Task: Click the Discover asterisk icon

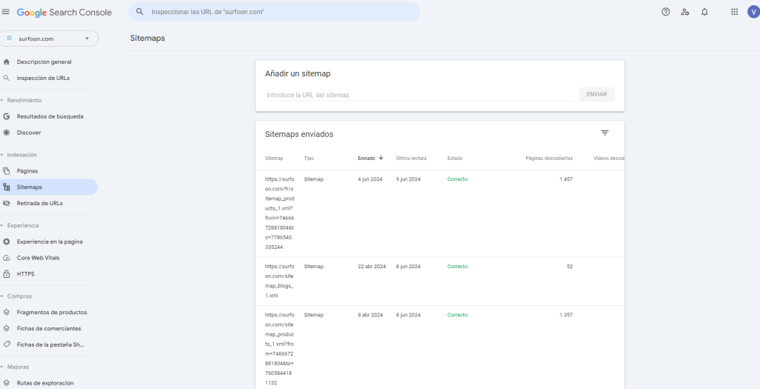Action: tap(7, 133)
